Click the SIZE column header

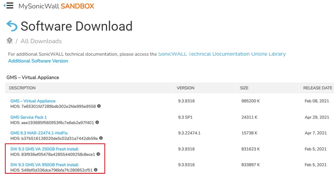[244, 88]
